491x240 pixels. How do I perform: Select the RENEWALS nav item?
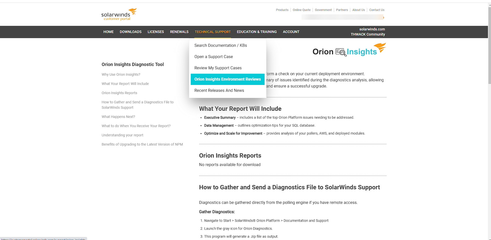179,32
